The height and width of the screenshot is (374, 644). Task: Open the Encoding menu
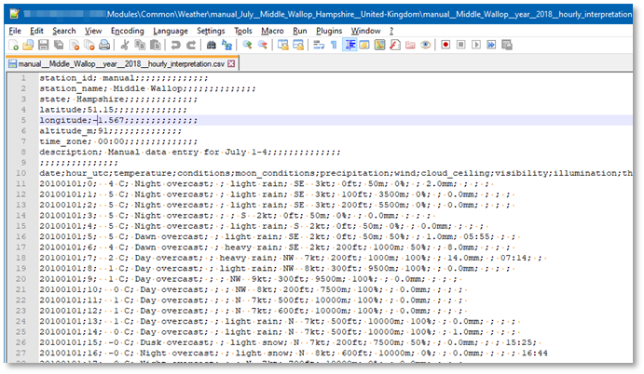click(x=127, y=31)
